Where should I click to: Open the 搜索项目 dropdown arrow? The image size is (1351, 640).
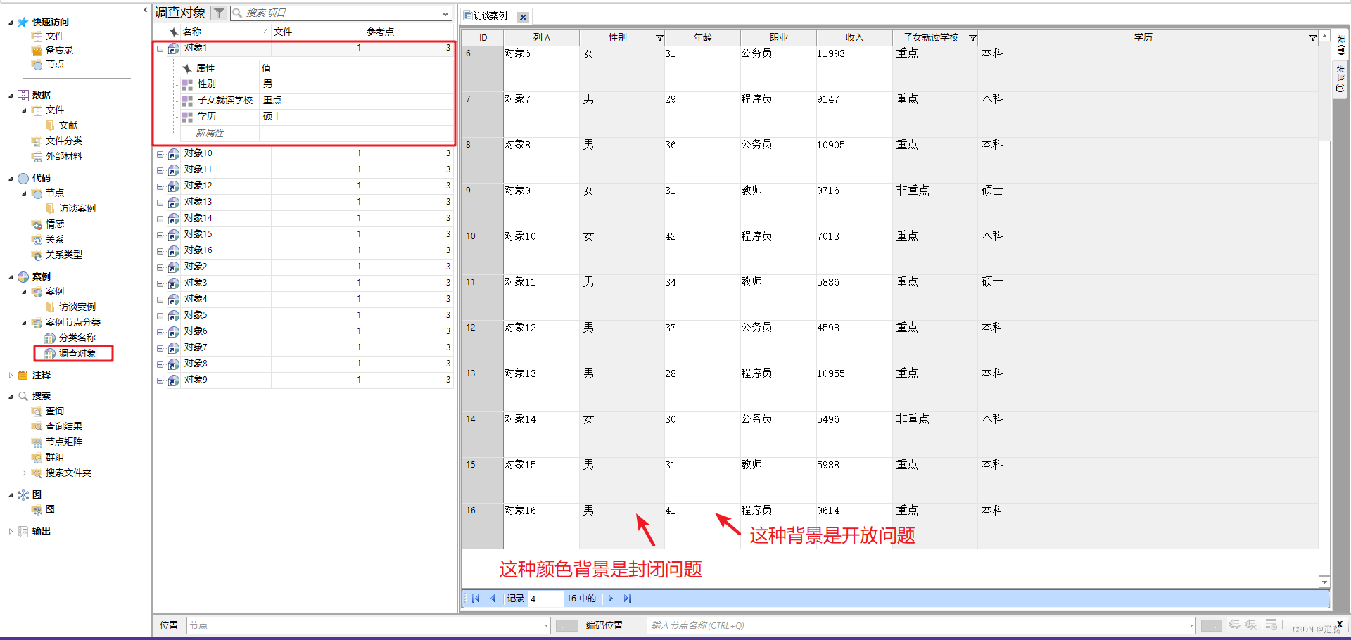(x=445, y=13)
